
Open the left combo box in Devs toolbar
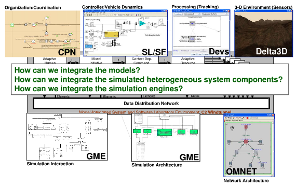click(192, 14)
